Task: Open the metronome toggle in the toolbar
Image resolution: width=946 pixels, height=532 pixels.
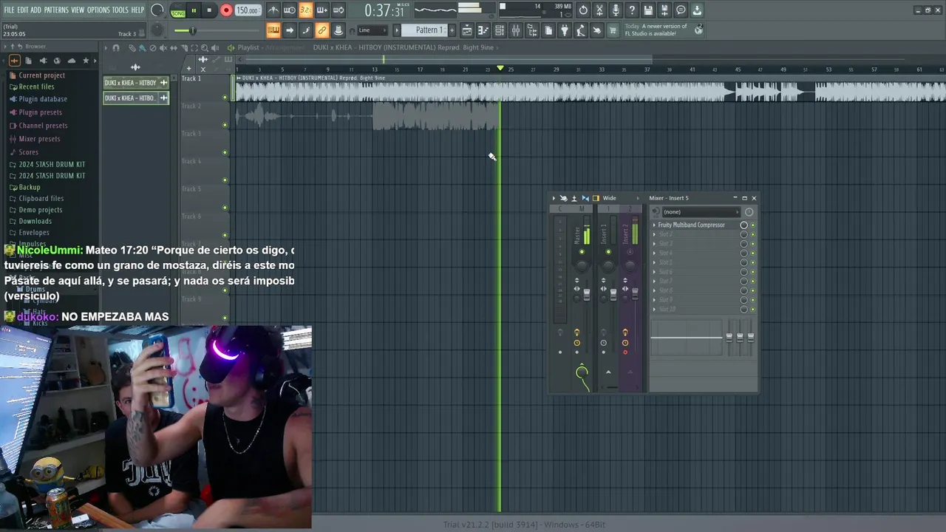Action: pyautogui.click(x=273, y=10)
